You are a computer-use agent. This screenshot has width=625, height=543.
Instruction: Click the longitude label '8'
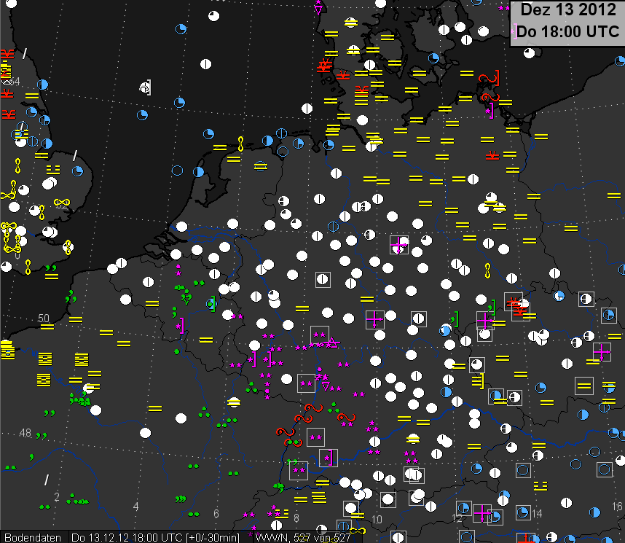tap(296, 518)
